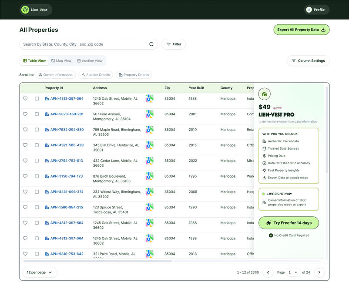
Task: Click the search magnifier icon
Action: coord(151,44)
